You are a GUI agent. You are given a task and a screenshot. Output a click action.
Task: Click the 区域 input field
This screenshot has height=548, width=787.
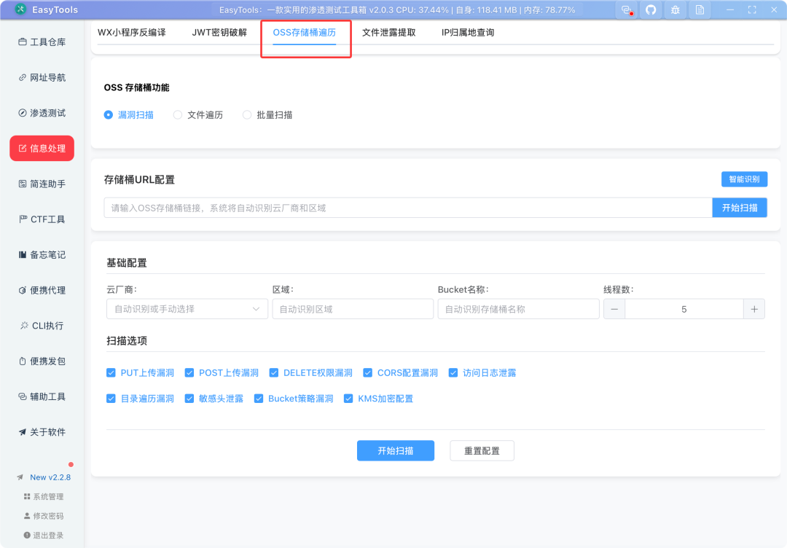coord(353,309)
